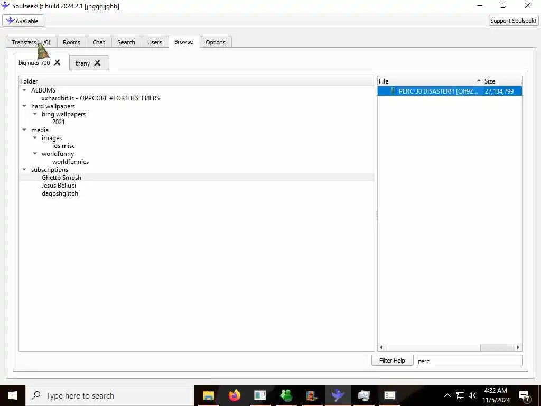541x406 pixels.
Task: Close the 'thany' browse tab
Action: [x=97, y=63]
